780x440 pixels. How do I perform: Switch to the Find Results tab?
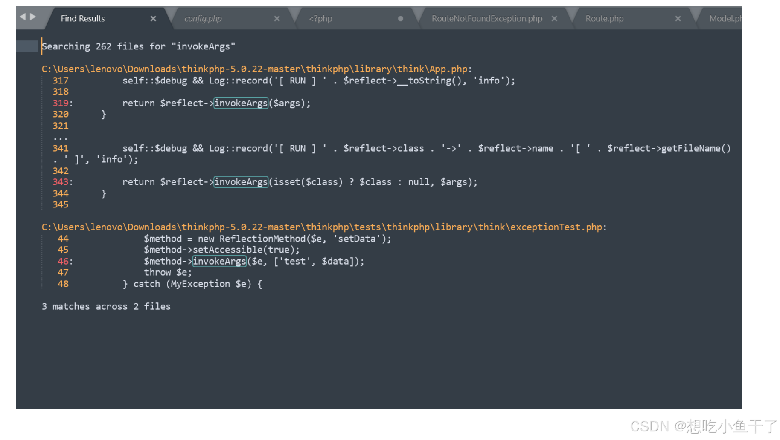pyautogui.click(x=82, y=19)
